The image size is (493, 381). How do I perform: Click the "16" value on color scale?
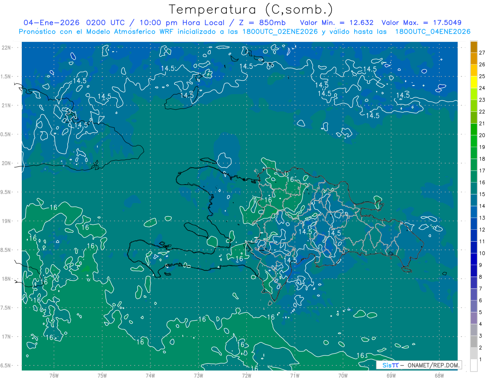tap(482, 182)
